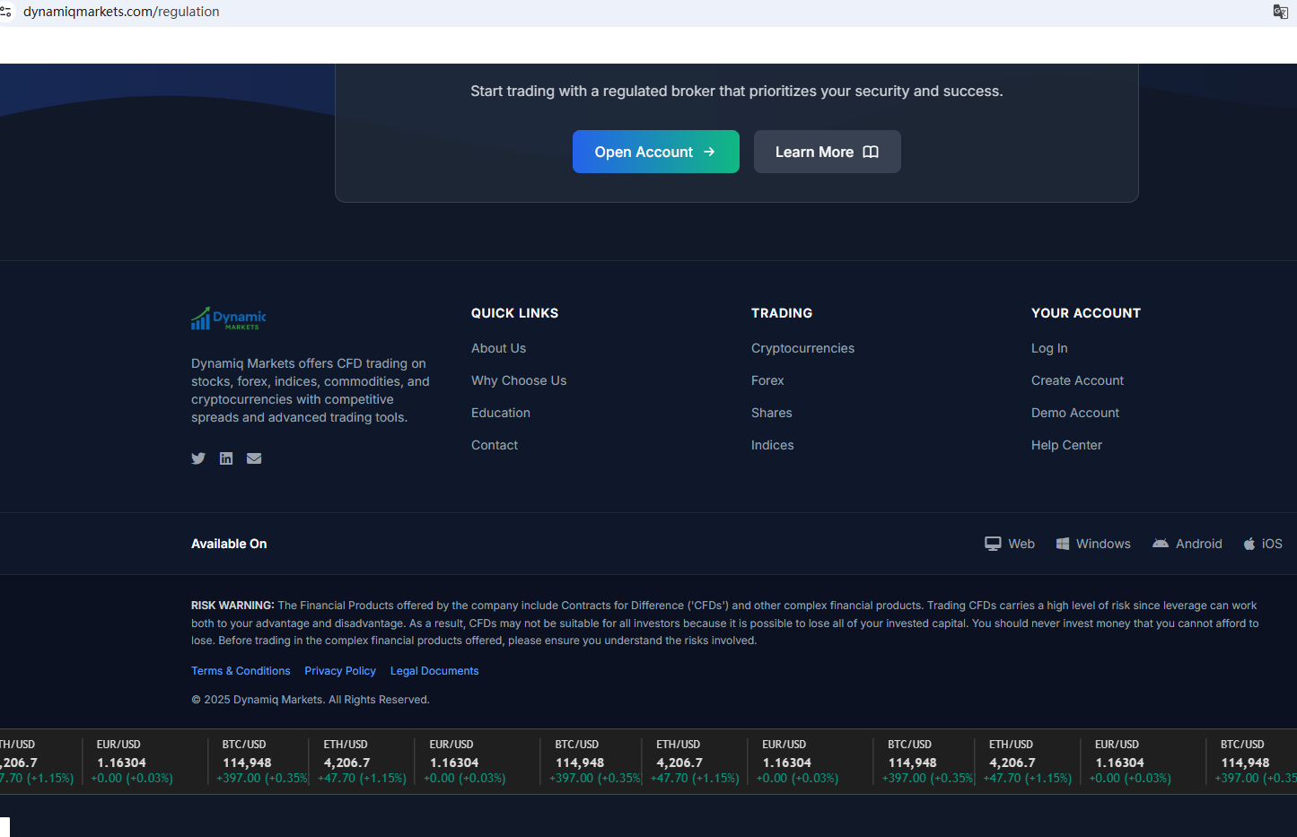The width and height of the screenshot is (1297, 837).
Task: Select the Web platform icon
Action: [993, 544]
